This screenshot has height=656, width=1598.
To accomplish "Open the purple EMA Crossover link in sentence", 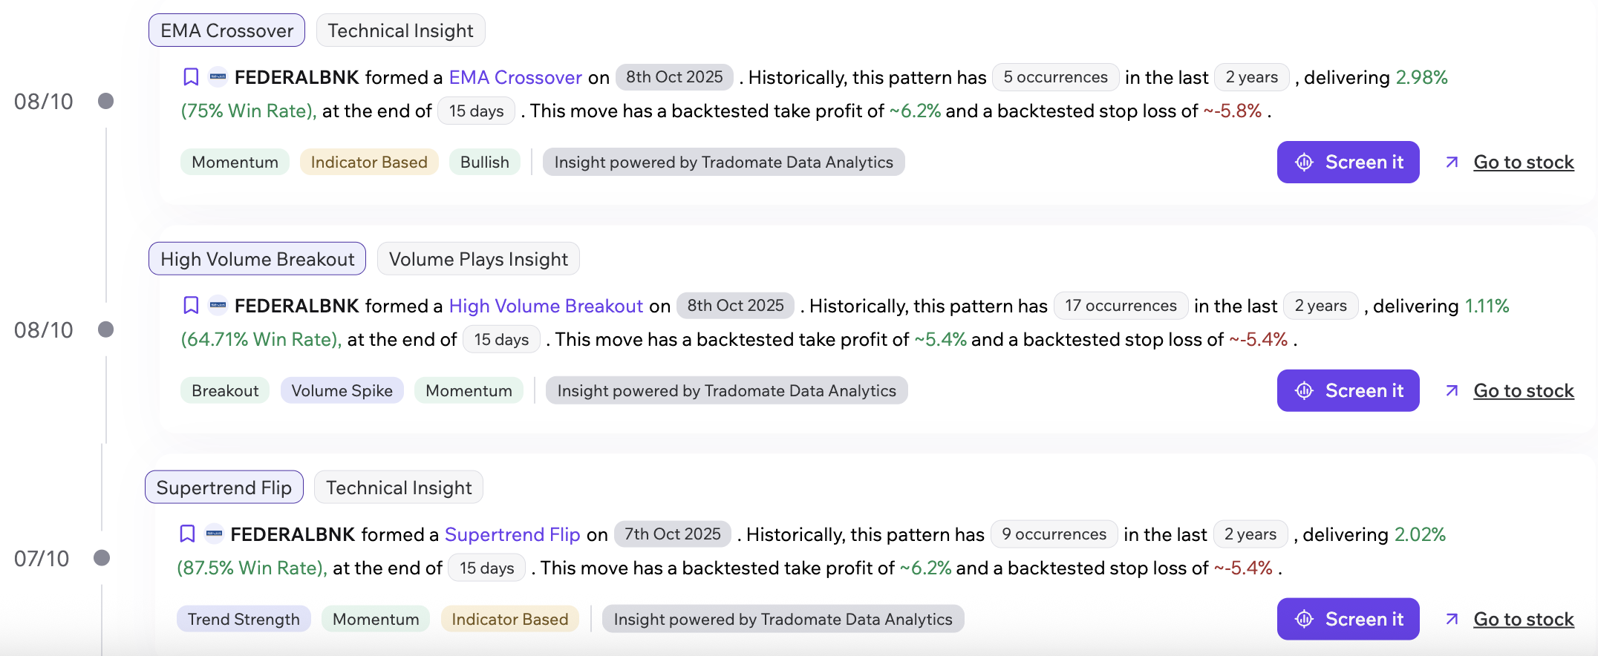I will point(515,77).
